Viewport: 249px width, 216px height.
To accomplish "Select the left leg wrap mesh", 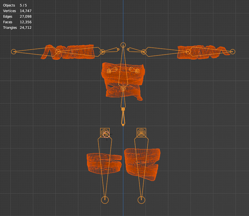I will [x=104, y=163].
